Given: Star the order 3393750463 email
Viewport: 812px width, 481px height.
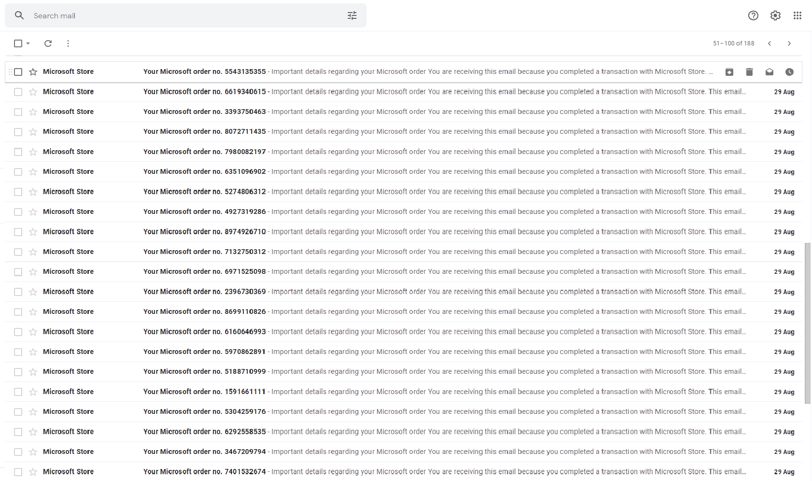Looking at the screenshot, I should 33,112.
